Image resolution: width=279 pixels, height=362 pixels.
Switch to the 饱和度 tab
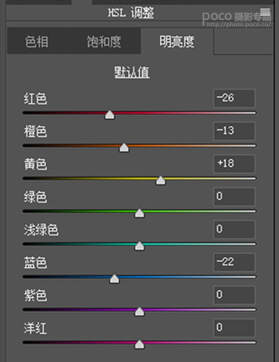[x=104, y=42]
